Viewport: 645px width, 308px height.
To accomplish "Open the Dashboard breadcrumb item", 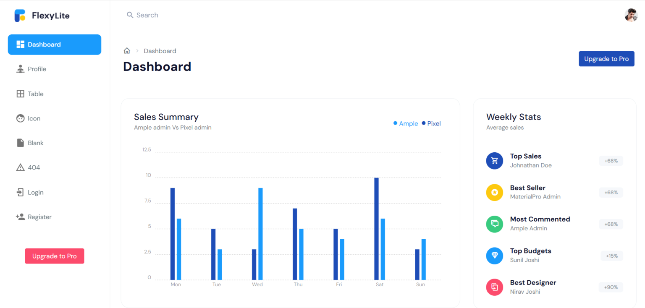I will [160, 51].
